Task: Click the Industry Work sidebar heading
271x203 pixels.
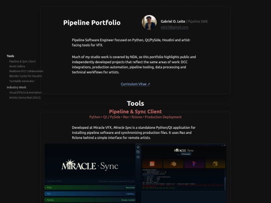Action: pos(17,87)
